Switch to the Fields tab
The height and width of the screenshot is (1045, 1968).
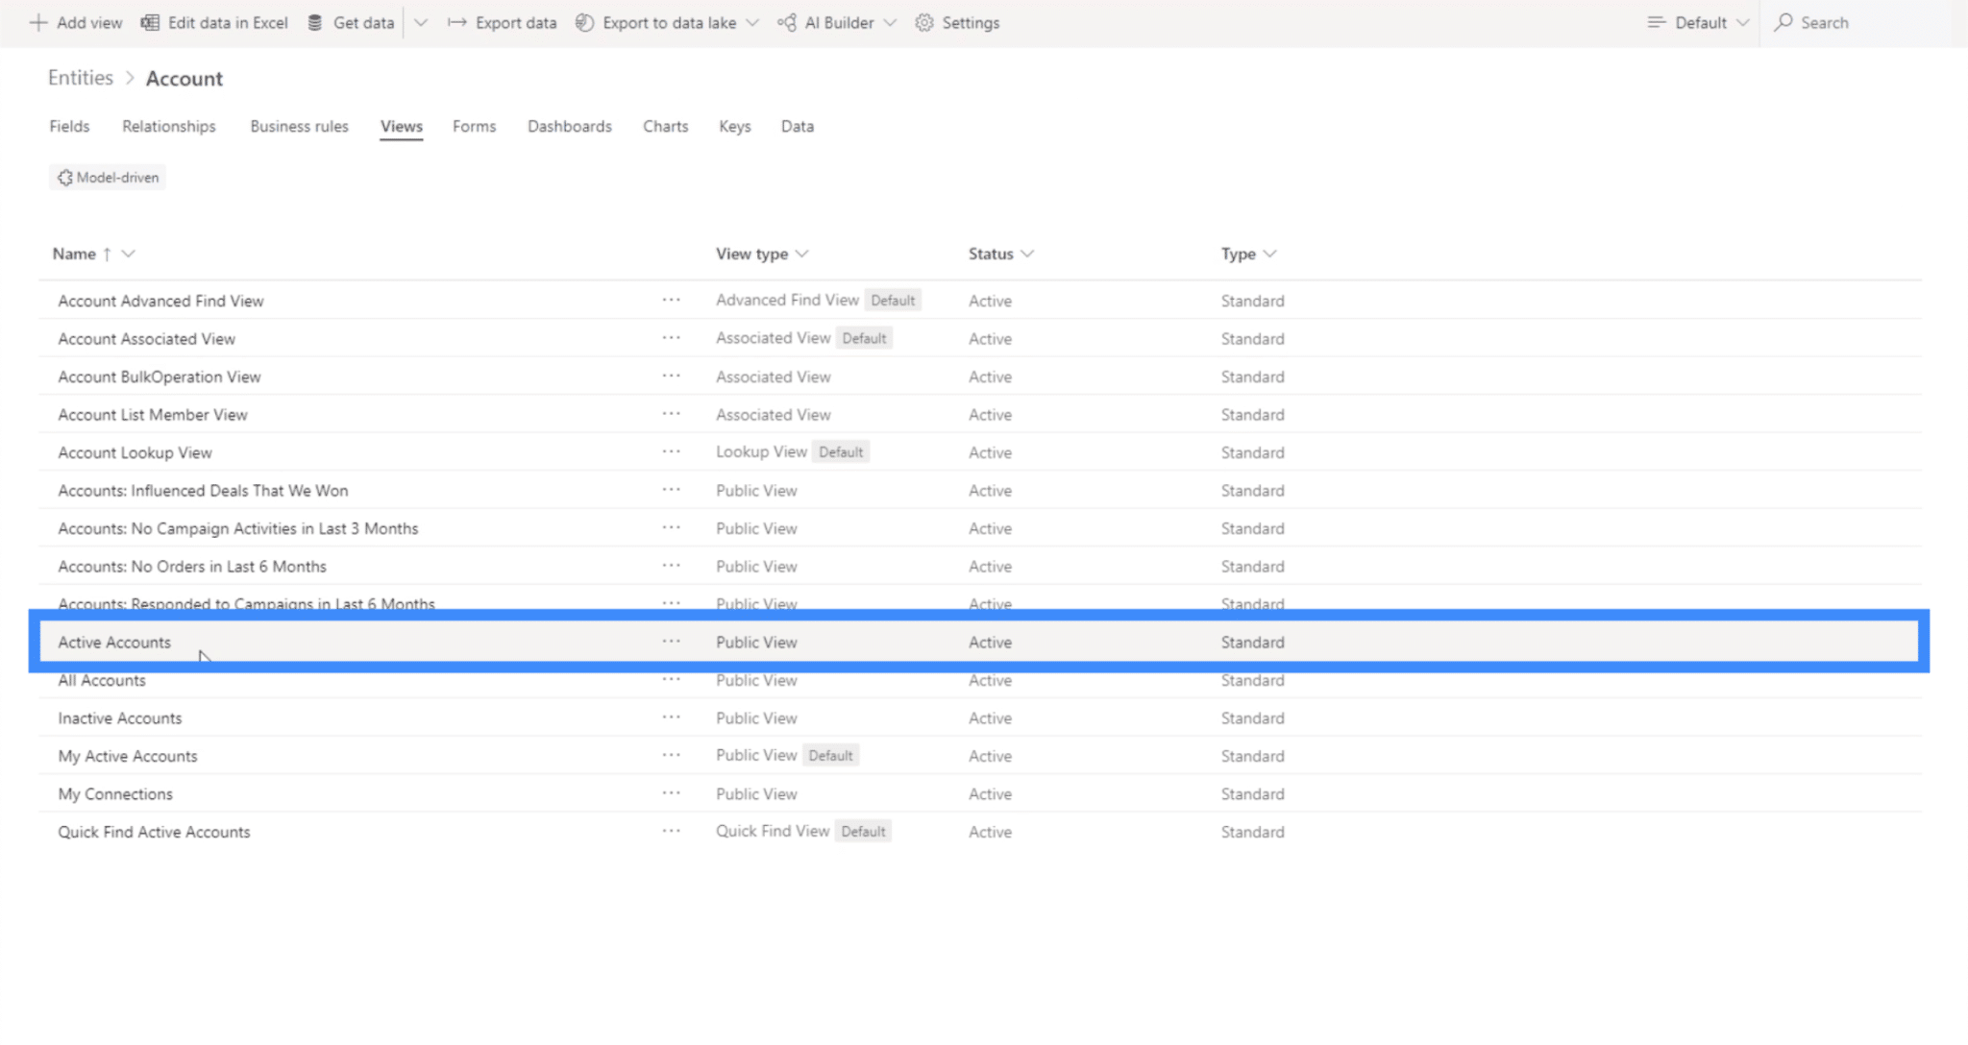pyautogui.click(x=69, y=126)
